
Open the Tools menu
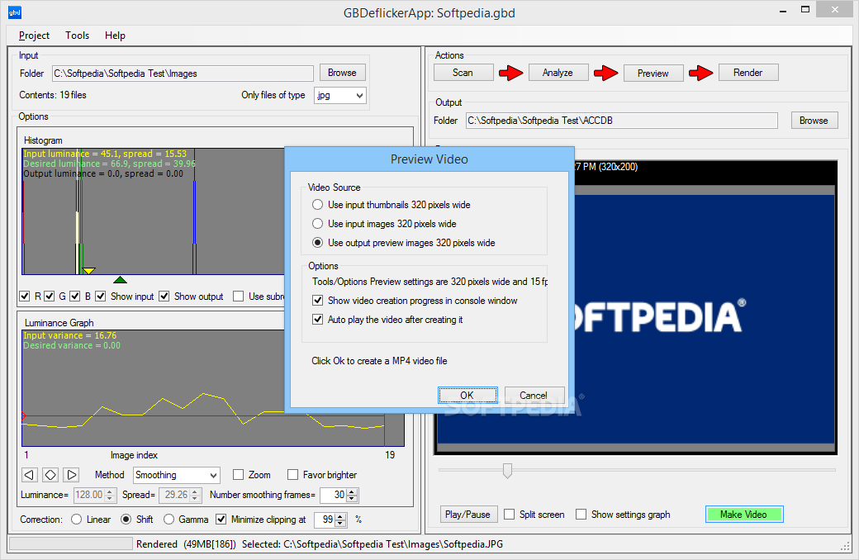pyautogui.click(x=78, y=35)
